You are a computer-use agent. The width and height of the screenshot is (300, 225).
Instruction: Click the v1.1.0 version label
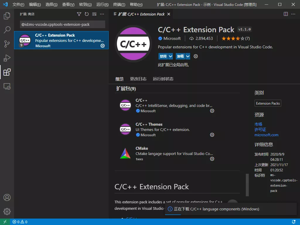click(245, 29)
